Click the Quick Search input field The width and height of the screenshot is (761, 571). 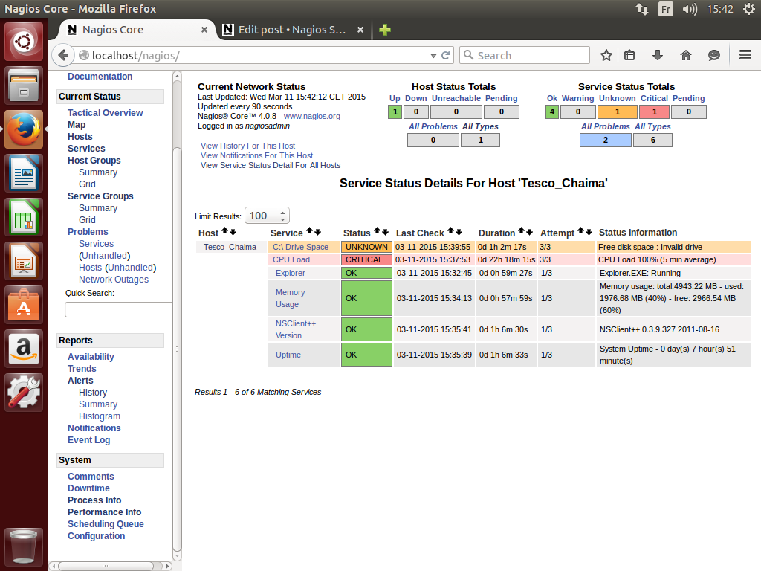click(119, 309)
